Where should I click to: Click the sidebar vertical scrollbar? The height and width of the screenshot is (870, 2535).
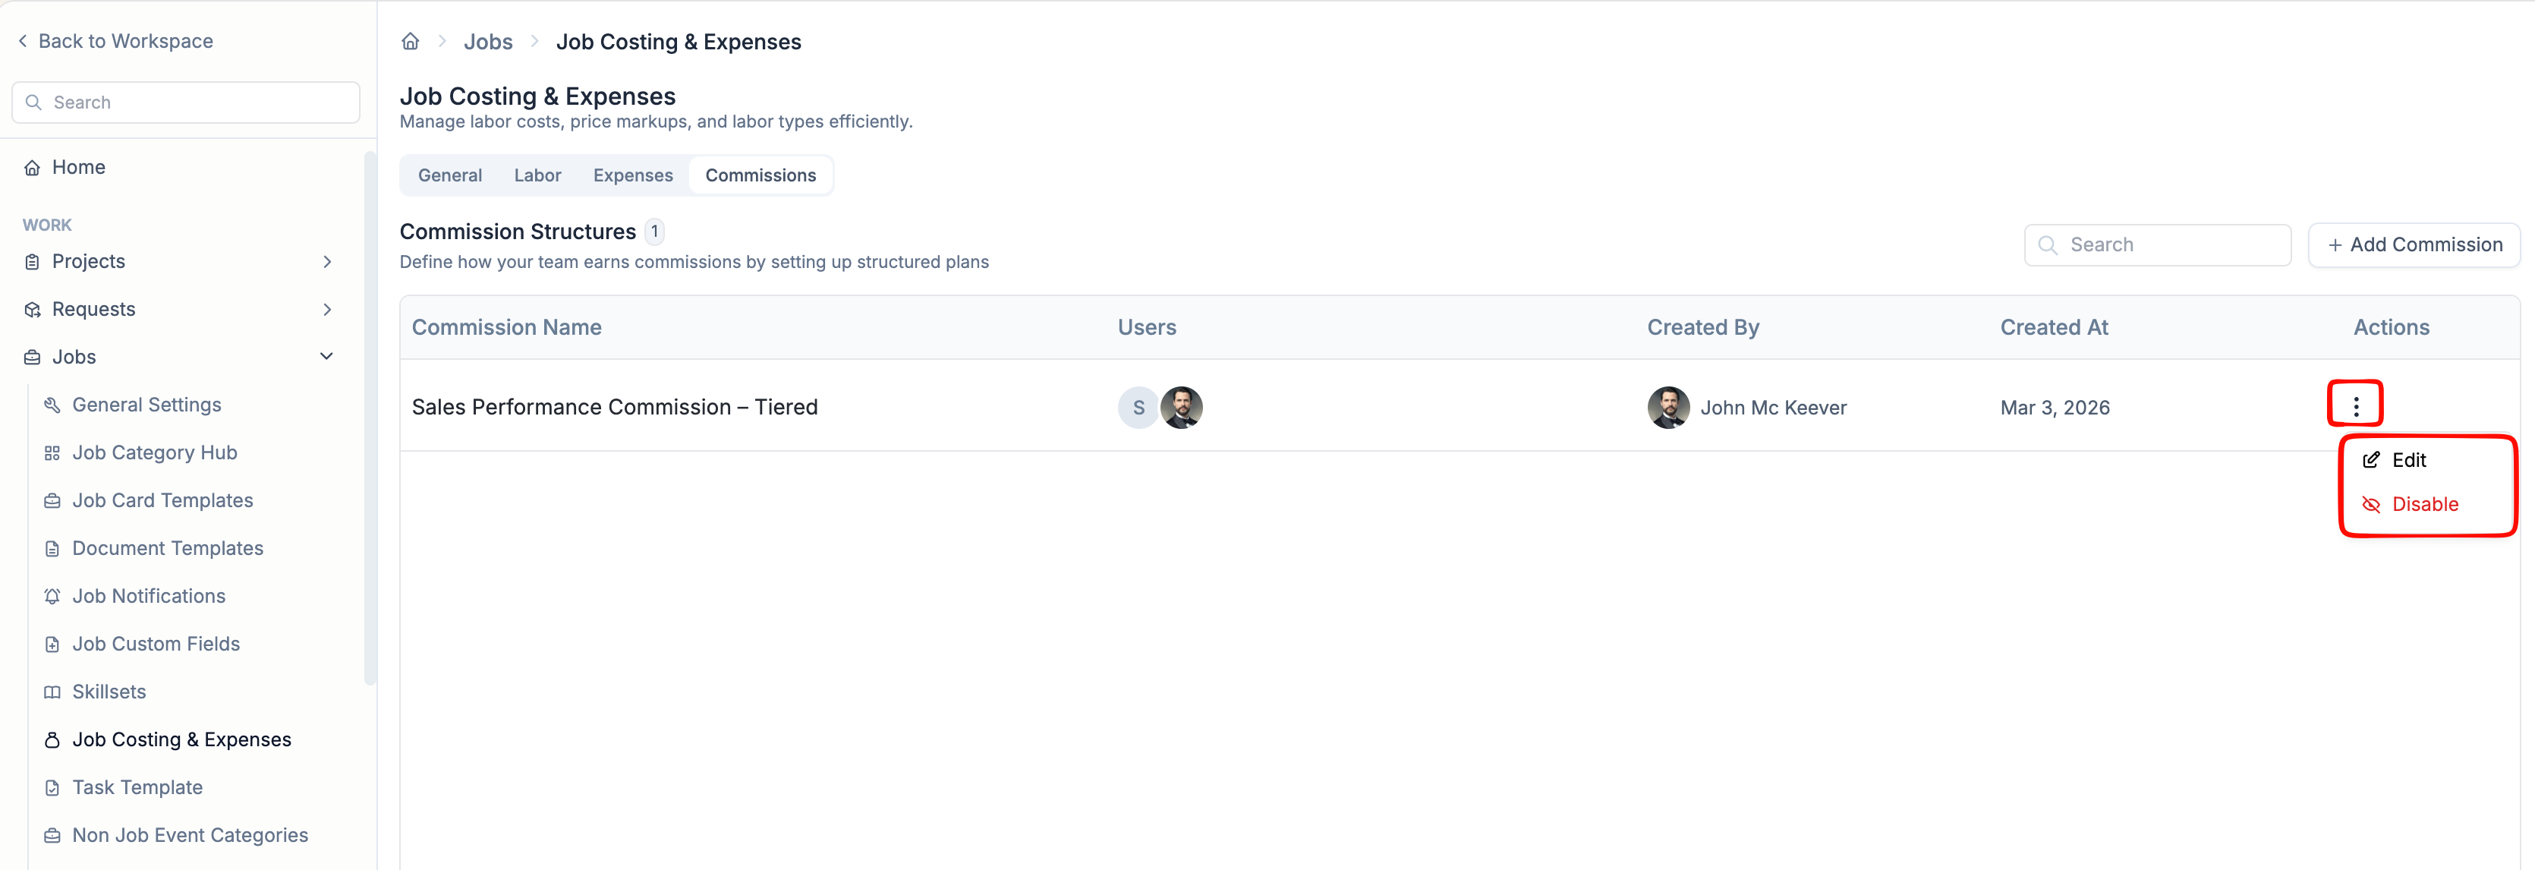(x=370, y=418)
